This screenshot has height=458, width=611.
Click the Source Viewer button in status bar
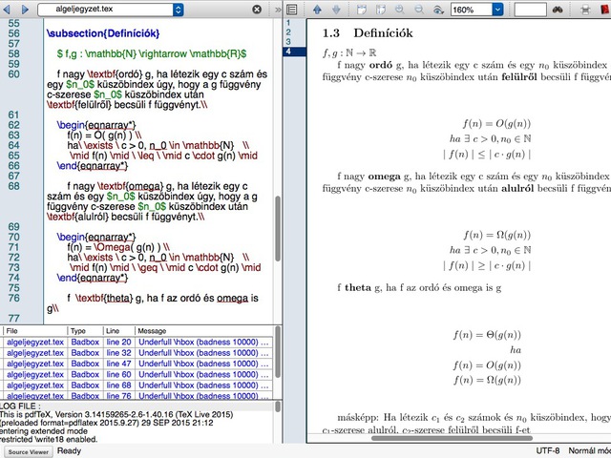[29, 451]
